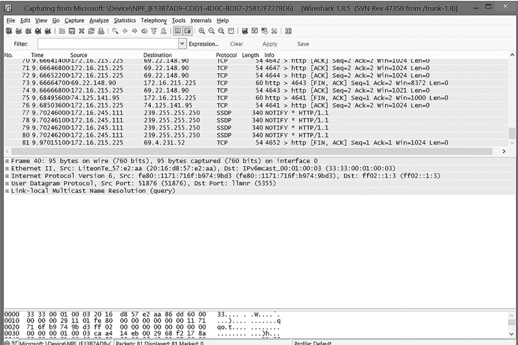Jump to the first packet icon

154,31
